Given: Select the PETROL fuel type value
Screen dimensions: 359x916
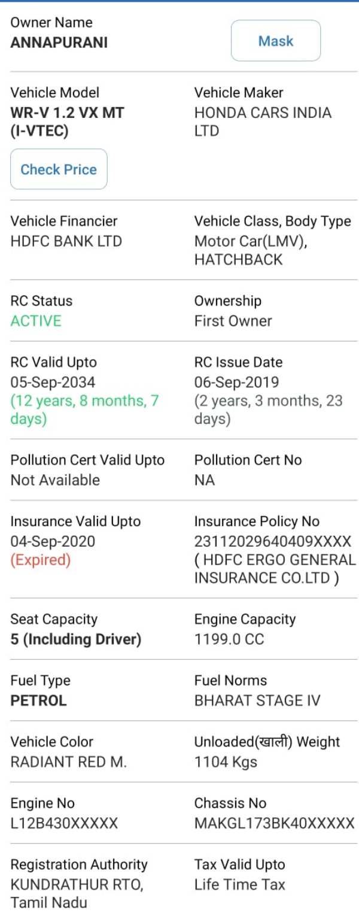Looking at the screenshot, I should (x=38, y=700).
